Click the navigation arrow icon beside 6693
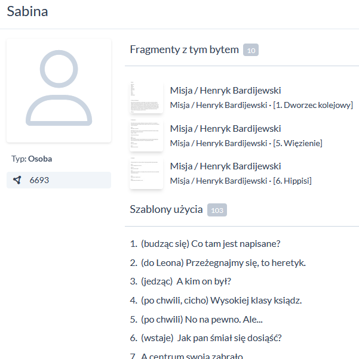The image size is (359, 359). pos(17,180)
